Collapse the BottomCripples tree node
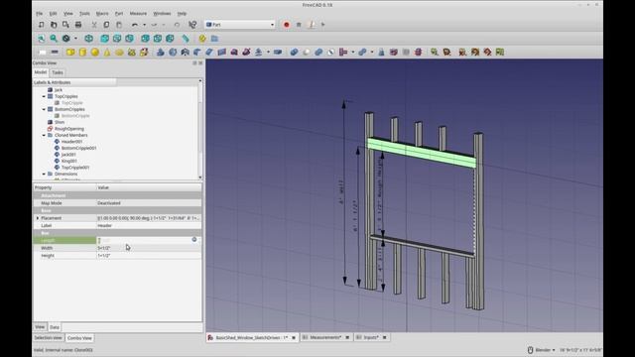The image size is (635, 357). 44,109
